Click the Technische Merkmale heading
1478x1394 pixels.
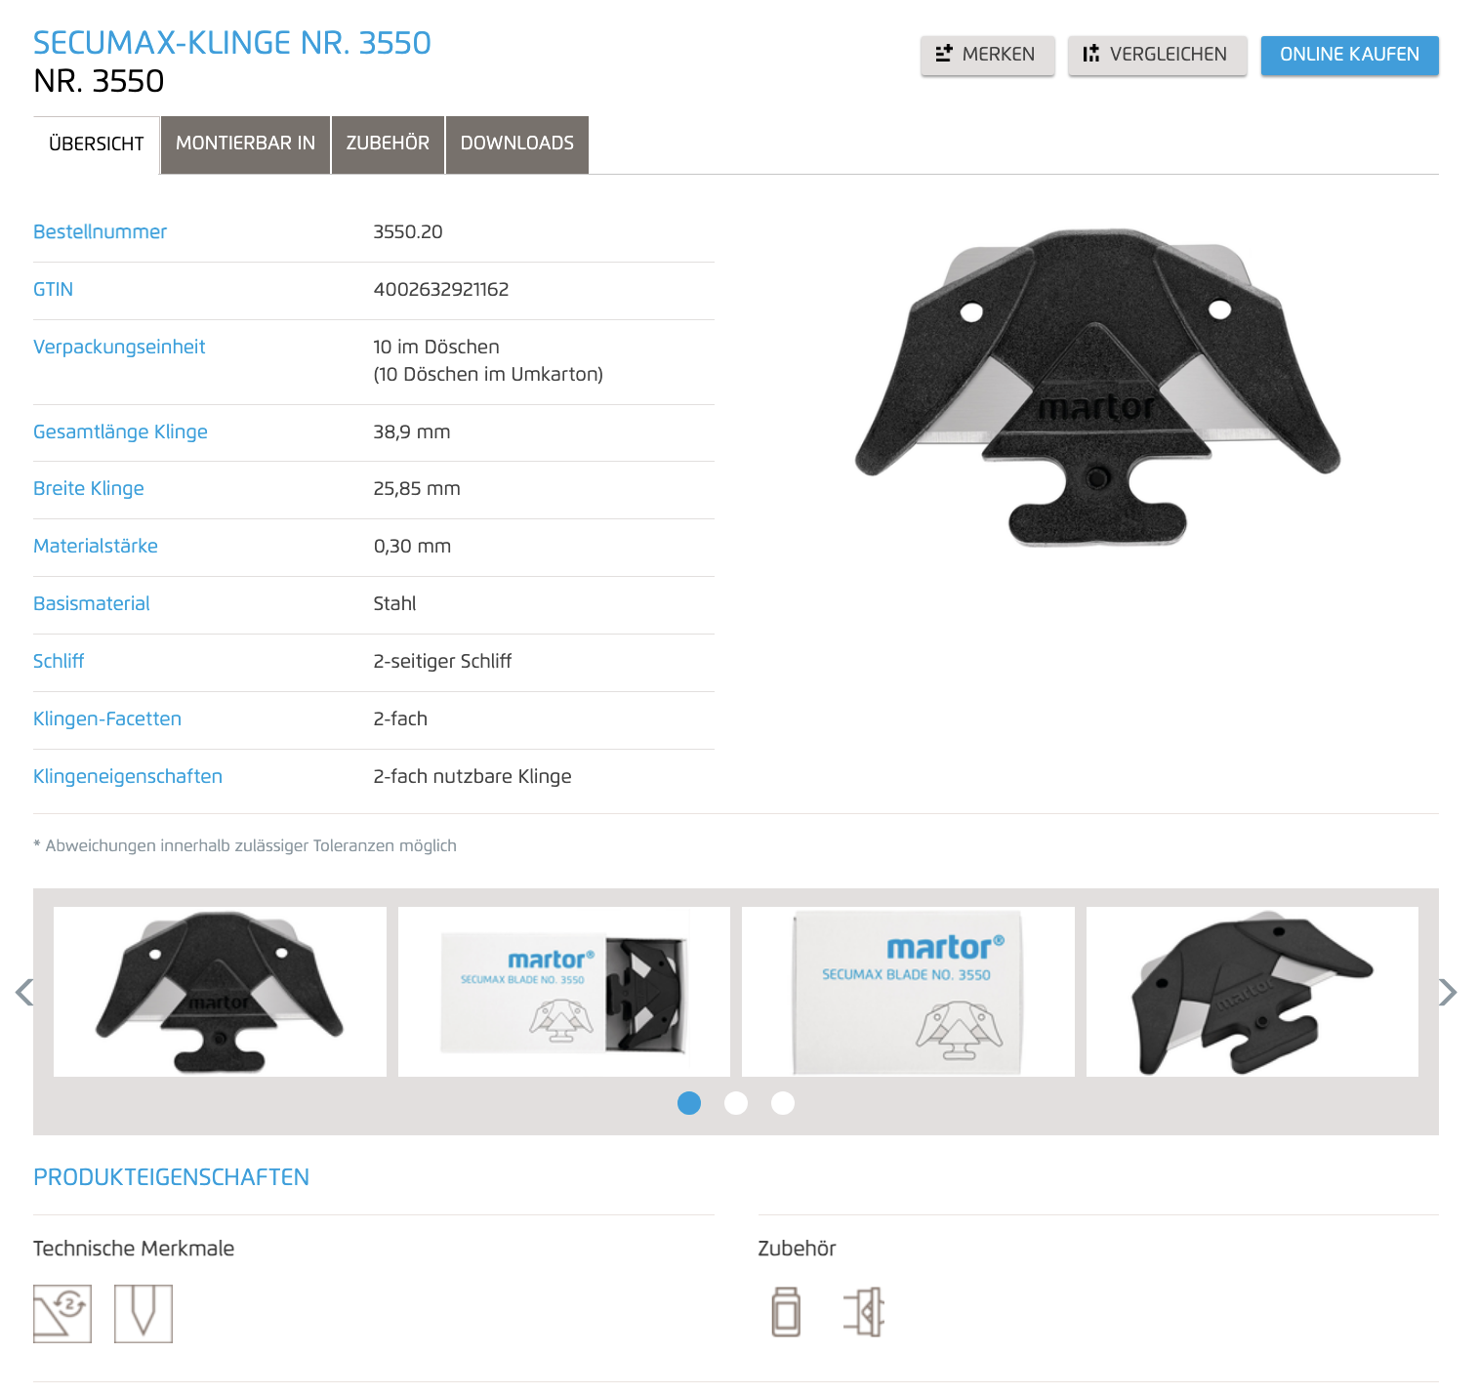pyautogui.click(x=134, y=1249)
